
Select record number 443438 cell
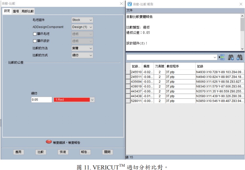tap(136, 96)
